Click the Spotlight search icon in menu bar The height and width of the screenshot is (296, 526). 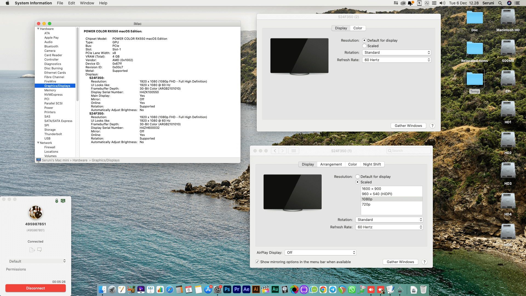[x=500, y=3]
